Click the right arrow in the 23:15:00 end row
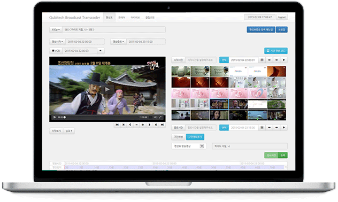The height and width of the screenshot is (202, 338). click(276, 128)
